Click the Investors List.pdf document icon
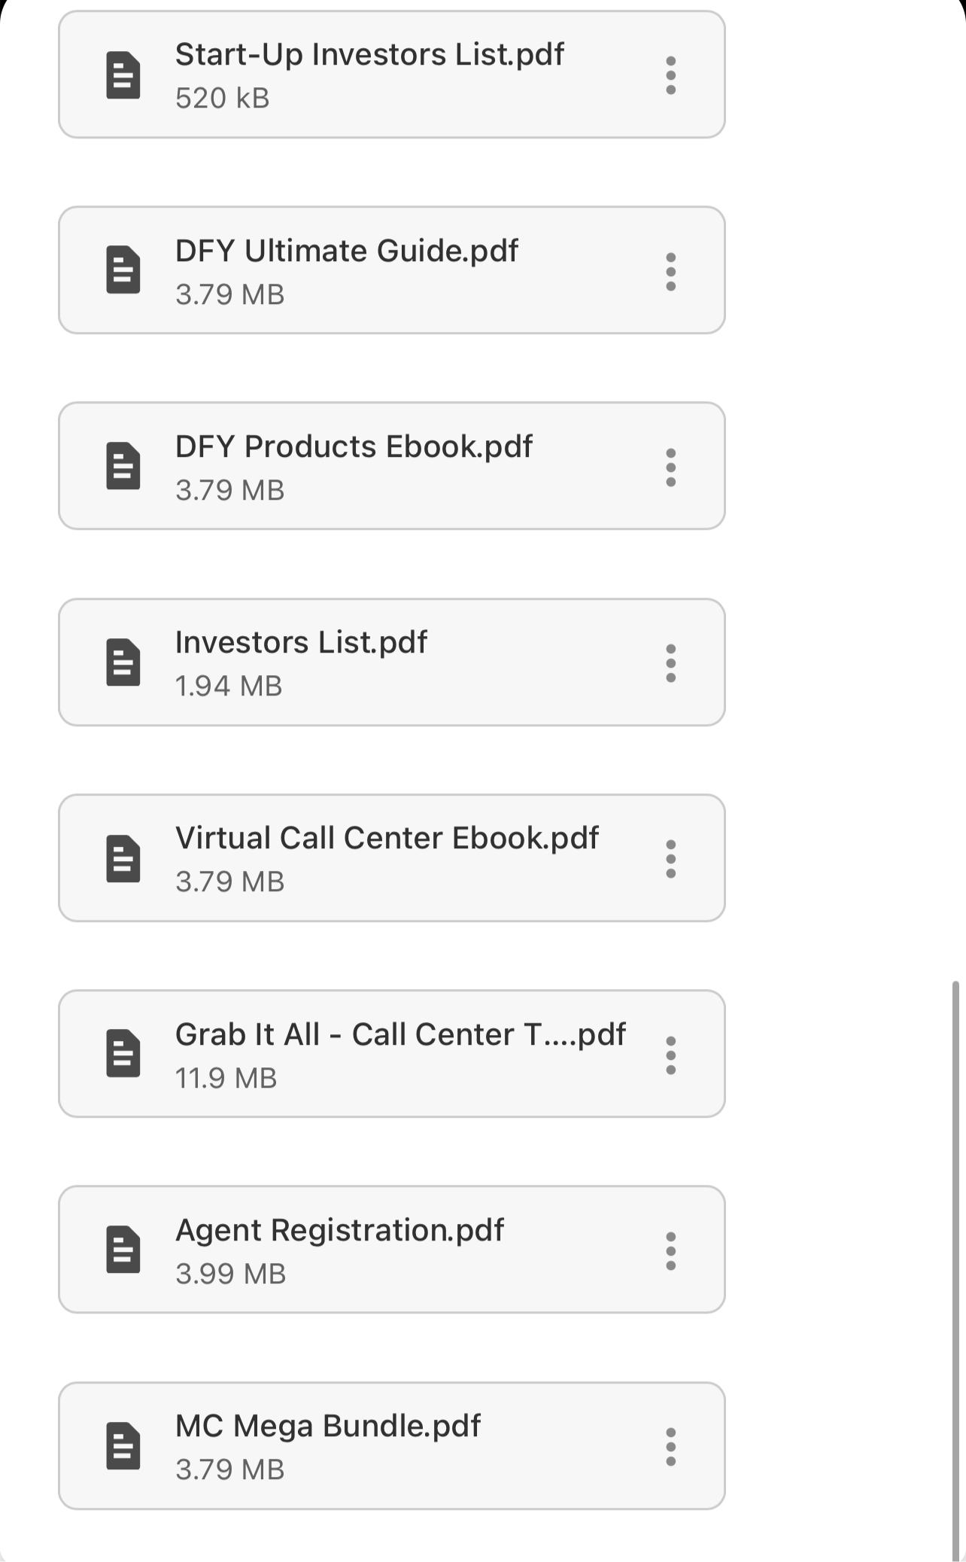This screenshot has height=1562, width=966. tap(123, 662)
